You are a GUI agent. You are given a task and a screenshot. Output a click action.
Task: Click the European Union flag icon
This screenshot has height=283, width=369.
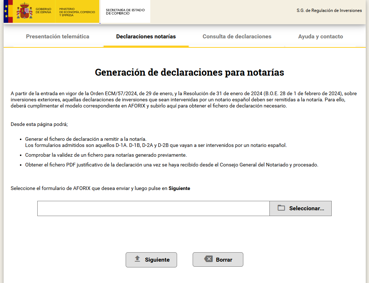6,12
